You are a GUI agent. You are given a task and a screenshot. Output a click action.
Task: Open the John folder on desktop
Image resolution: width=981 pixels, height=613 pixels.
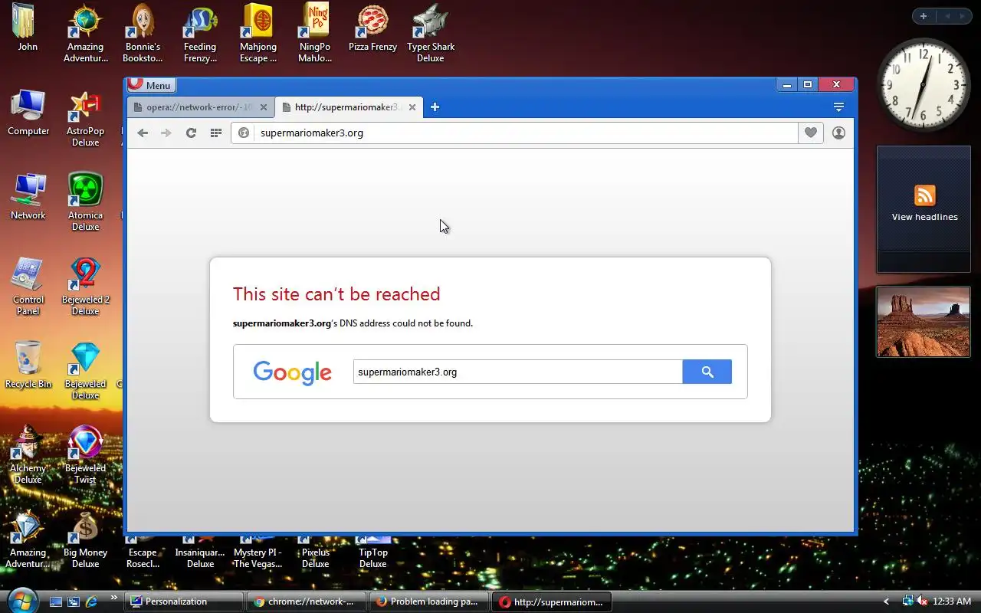28,28
